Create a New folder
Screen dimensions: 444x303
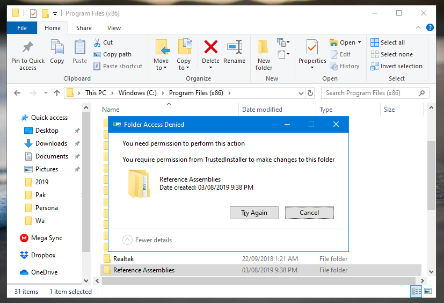click(x=264, y=55)
